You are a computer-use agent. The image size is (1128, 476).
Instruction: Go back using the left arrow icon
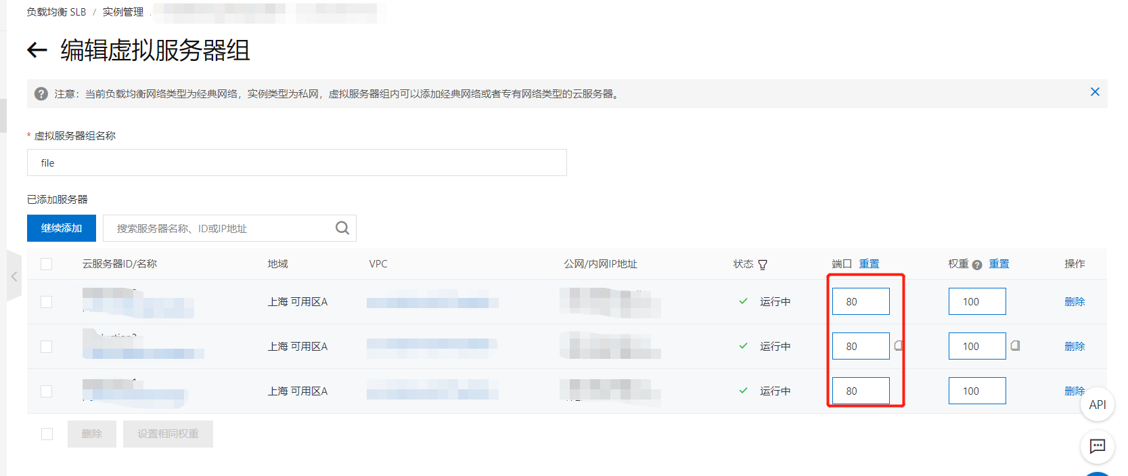(37, 50)
